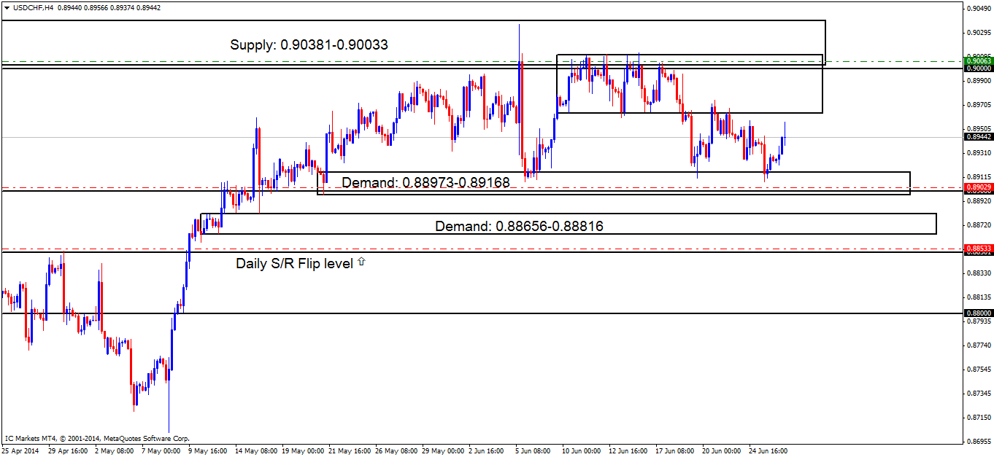The image size is (994, 457).
Task: Click the black 0.88000 price tag
Action: 978,313
